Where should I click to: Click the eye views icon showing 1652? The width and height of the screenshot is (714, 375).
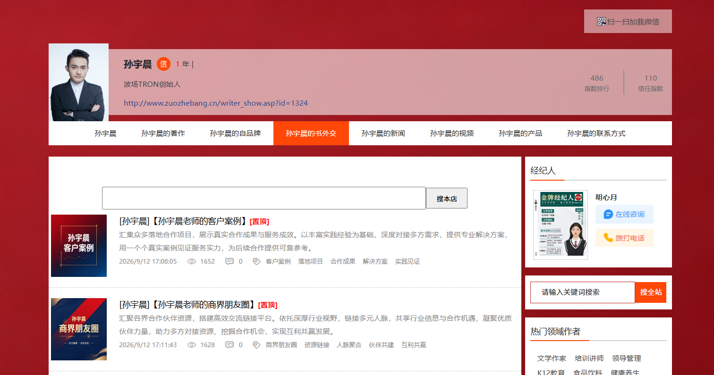[192, 261]
